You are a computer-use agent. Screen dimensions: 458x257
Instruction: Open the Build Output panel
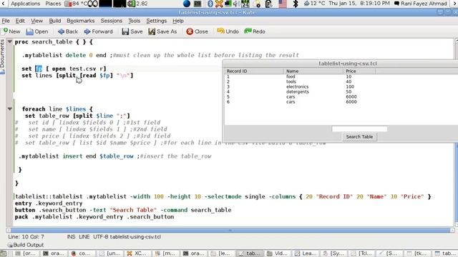click(26, 245)
